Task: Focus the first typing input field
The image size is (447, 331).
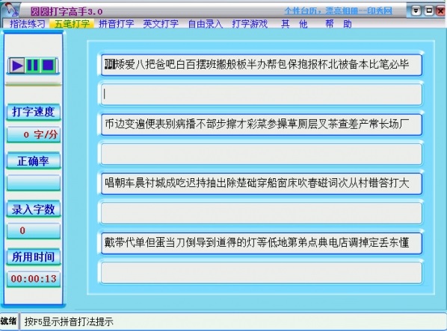Action: pyautogui.click(x=262, y=95)
